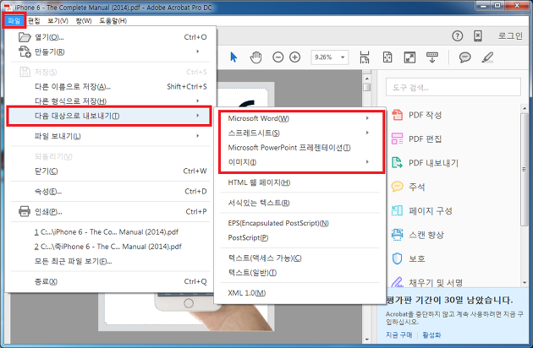Click the mobile link icon near login
The image size is (533, 348).
[478, 35]
